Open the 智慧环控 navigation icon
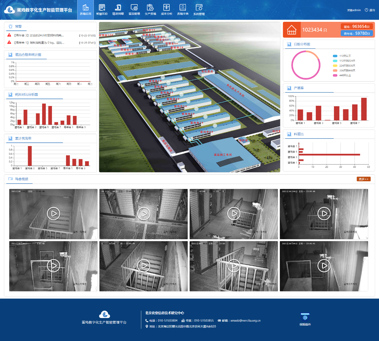 [102, 10]
